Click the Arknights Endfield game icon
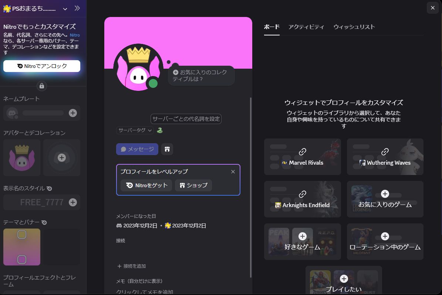 (278, 205)
